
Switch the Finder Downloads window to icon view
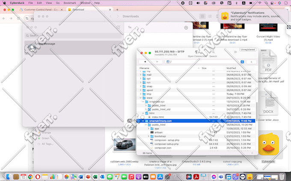(202, 16)
